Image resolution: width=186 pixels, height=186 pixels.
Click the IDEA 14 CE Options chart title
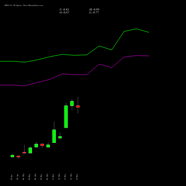[24, 6]
